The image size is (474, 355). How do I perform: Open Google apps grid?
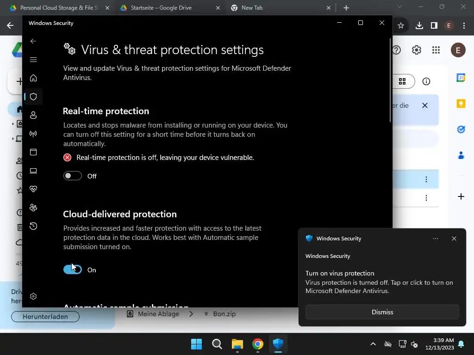click(x=436, y=50)
